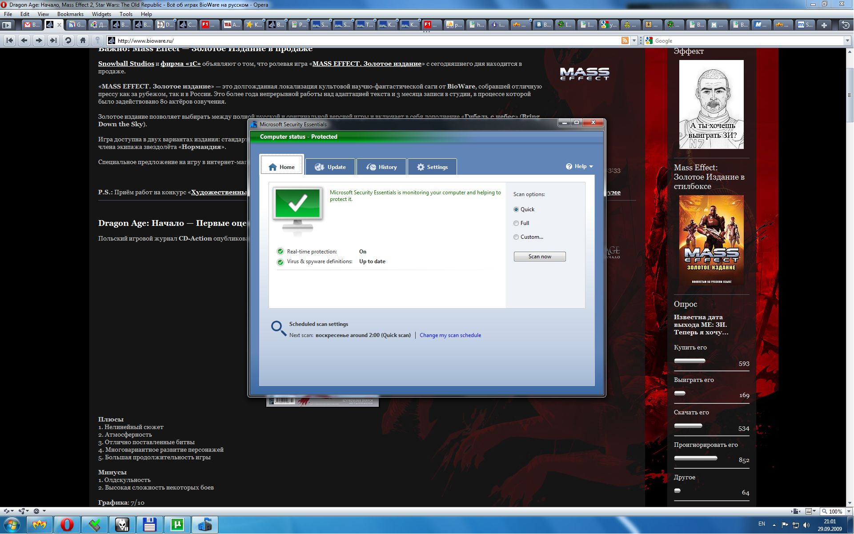Expand the 100% zoom dropdown
This screenshot has width=854, height=534.
(848, 511)
